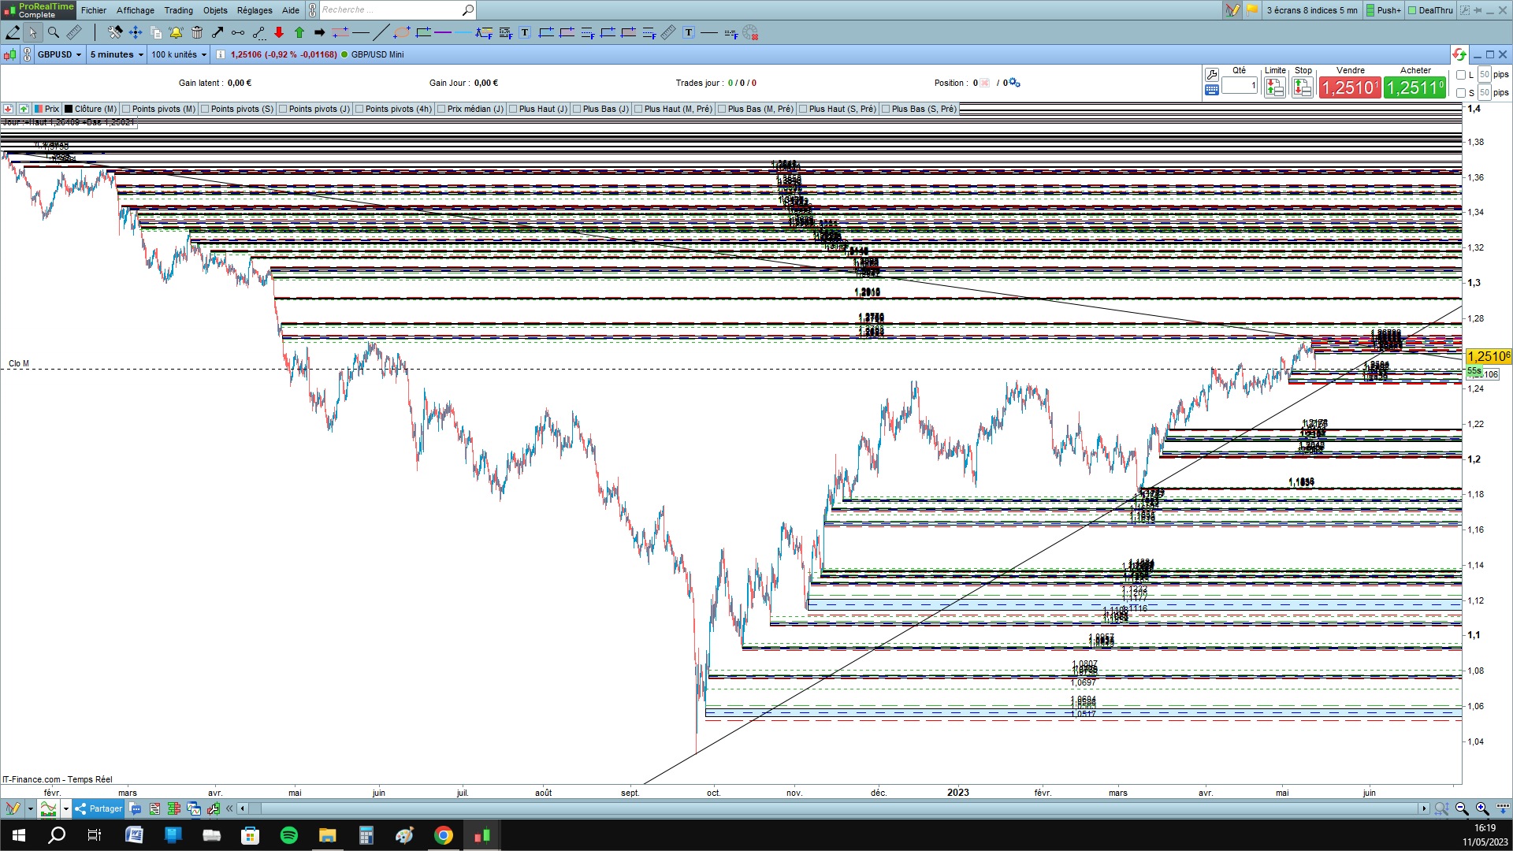Check the L pips checkbox
The width and height of the screenshot is (1513, 851).
pos(1461,75)
